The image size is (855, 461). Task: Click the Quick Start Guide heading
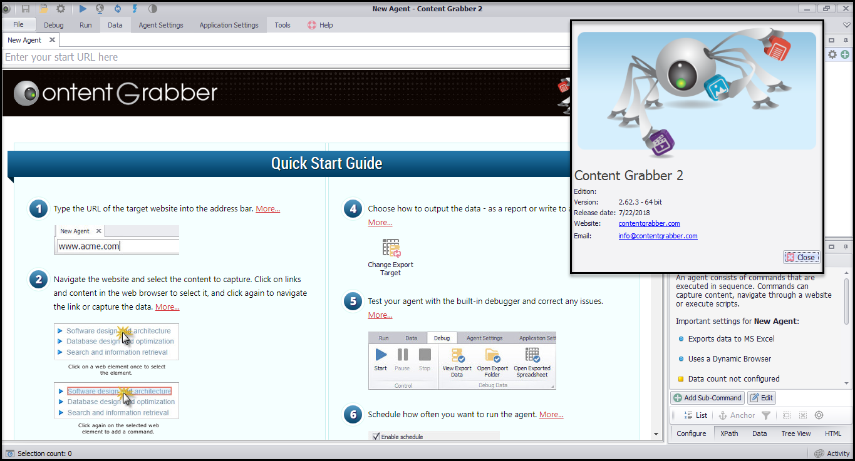pyautogui.click(x=326, y=163)
